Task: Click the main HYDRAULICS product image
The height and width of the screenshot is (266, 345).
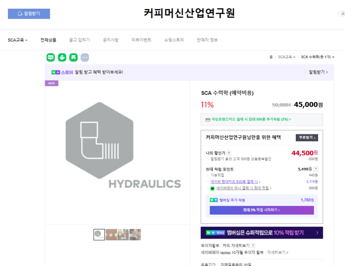Action: tap(117, 152)
